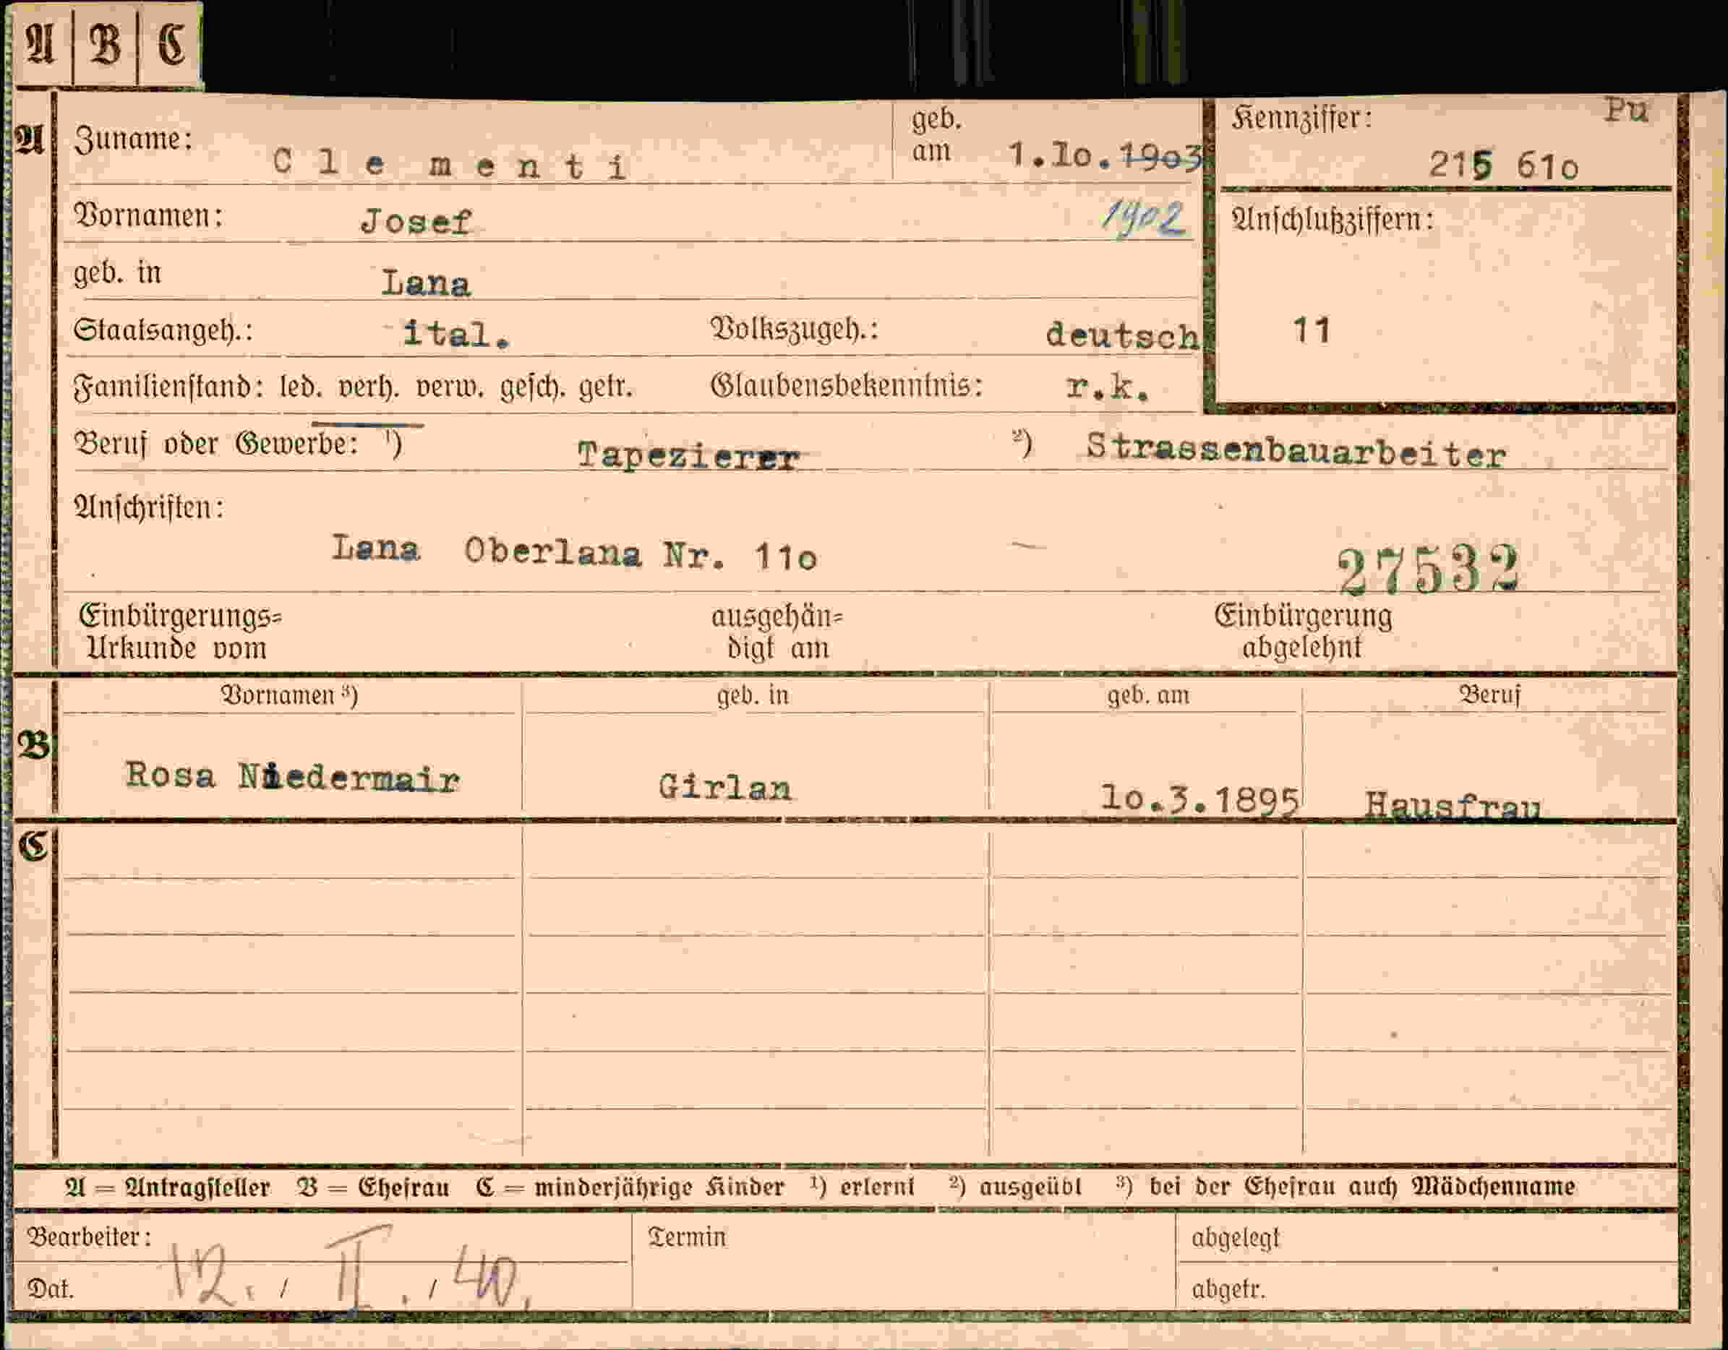Click the 'Anschlußziffern:' label

pyautogui.click(x=1333, y=219)
